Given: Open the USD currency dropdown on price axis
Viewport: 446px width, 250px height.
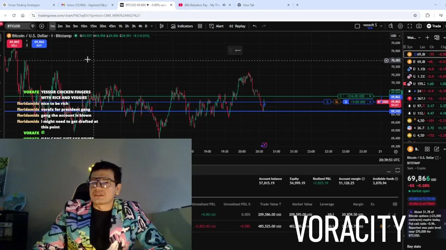Looking at the screenshot, I should pyautogui.click(x=395, y=36).
